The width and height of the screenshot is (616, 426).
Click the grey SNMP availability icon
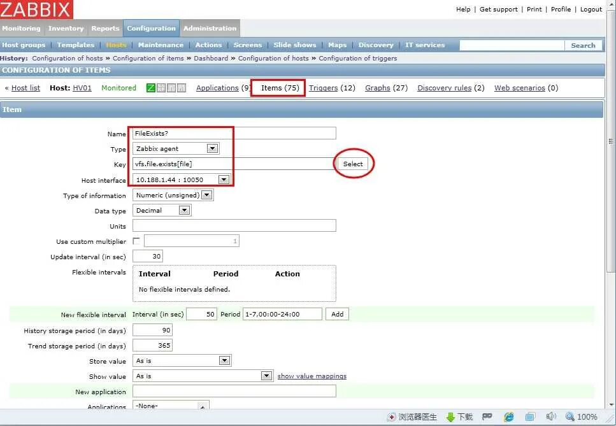pyautogui.click(x=161, y=88)
